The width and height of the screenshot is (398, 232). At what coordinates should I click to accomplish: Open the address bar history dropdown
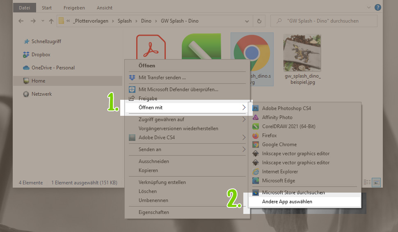247,21
